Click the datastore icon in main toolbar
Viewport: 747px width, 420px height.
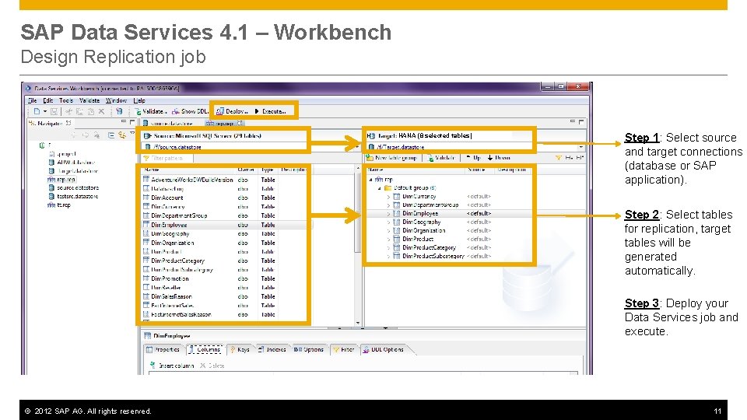pyautogui.click(x=119, y=111)
